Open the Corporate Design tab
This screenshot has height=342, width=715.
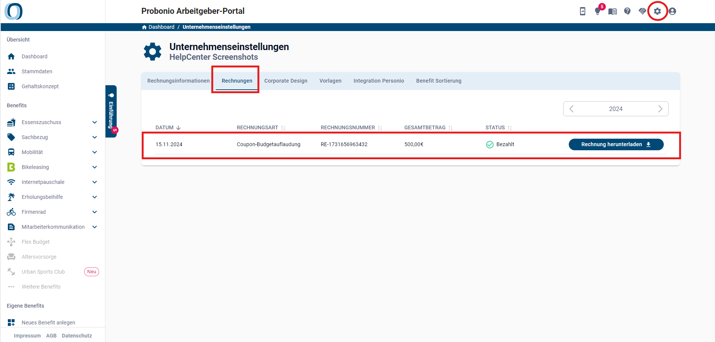coord(286,81)
